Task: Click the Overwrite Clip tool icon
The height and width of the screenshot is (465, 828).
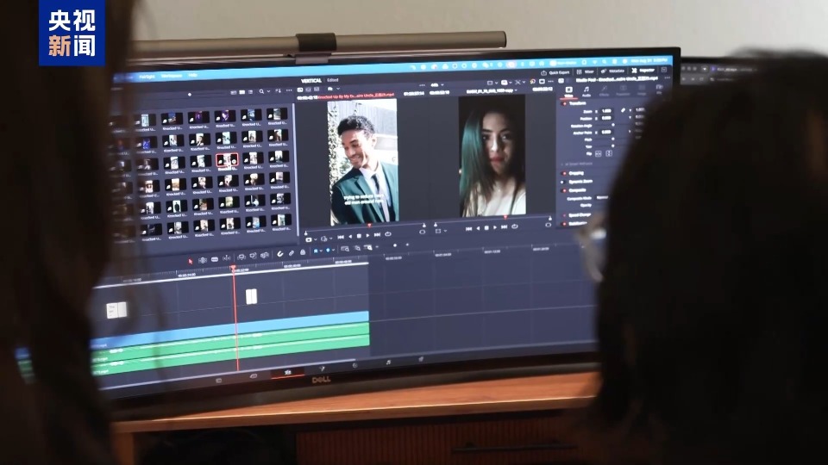Action: point(253,256)
